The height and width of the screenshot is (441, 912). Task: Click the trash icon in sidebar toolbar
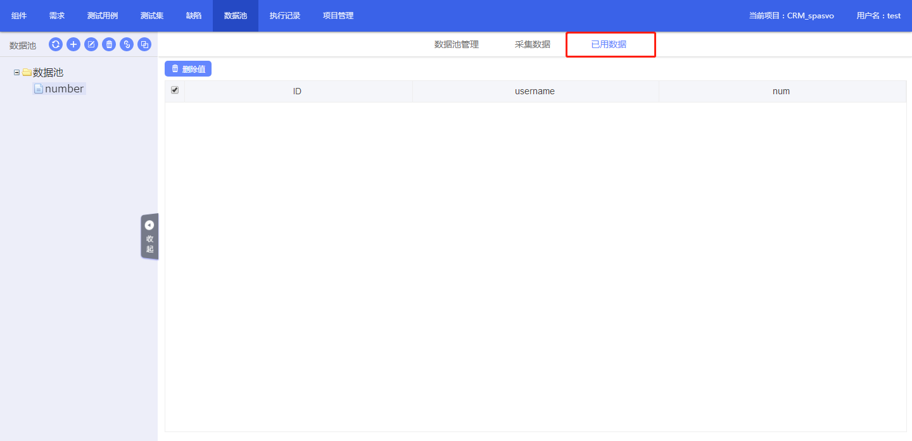coord(109,44)
